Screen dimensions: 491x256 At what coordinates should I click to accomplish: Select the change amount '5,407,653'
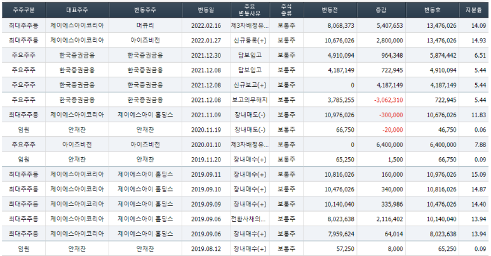[390, 25]
